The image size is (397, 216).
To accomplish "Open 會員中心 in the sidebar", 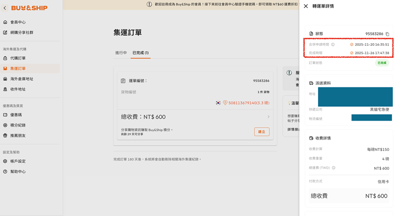I will (x=18, y=22).
